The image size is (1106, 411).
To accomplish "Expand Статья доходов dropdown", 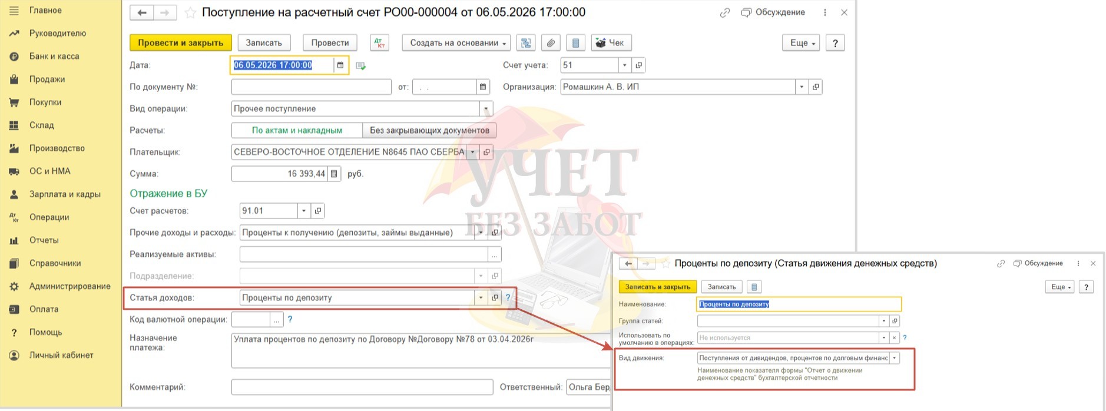I will pyautogui.click(x=481, y=298).
